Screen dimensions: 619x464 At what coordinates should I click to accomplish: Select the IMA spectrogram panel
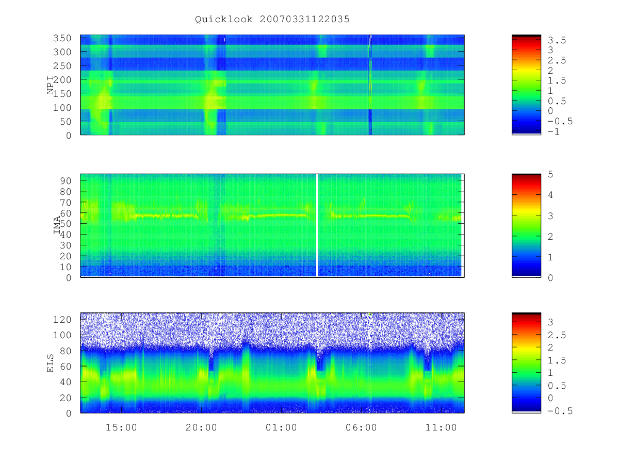272,226
